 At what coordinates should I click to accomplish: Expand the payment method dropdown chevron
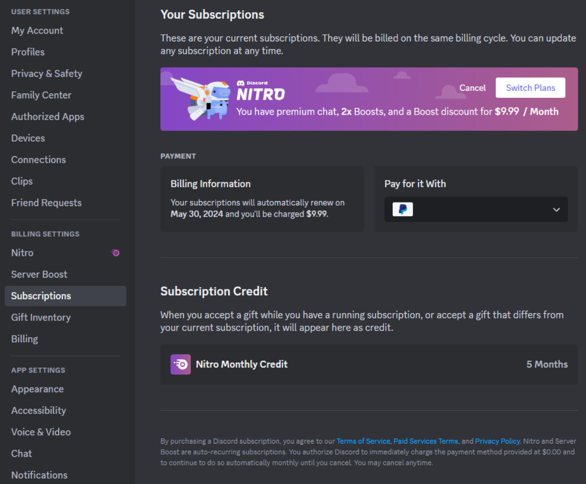click(x=556, y=209)
